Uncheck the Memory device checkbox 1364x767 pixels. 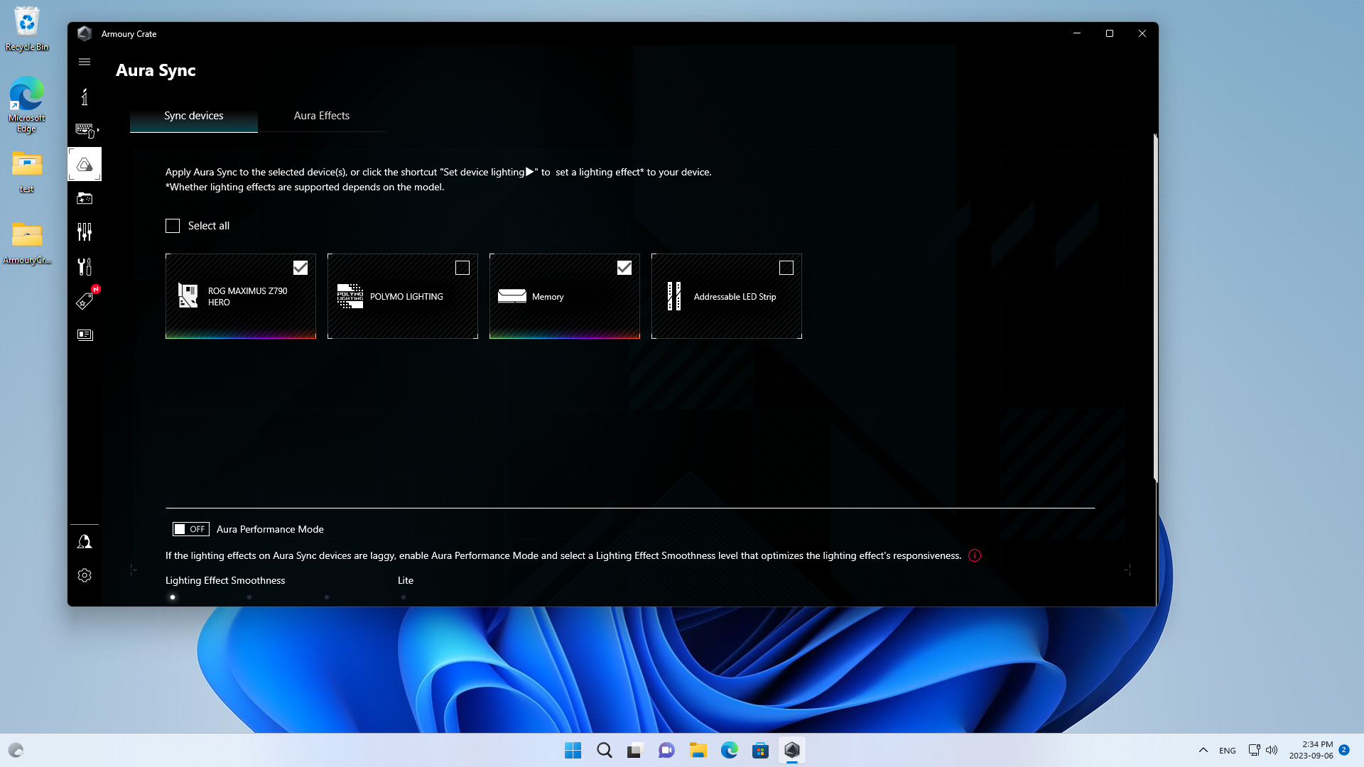click(x=624, y=268)
